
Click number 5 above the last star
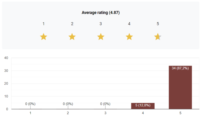click(158, 24)
